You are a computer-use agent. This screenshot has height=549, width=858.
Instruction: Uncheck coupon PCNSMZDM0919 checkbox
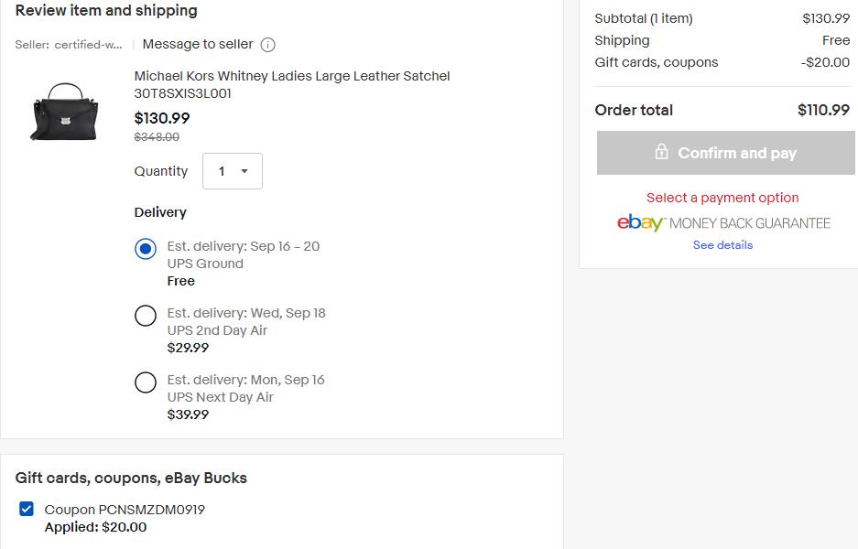[x=27, y=509]
